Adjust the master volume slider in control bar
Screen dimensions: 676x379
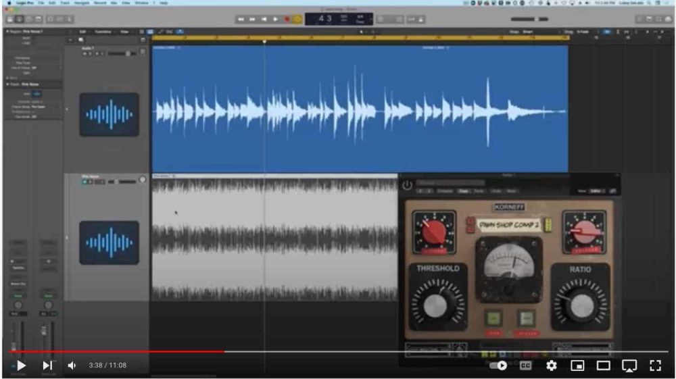point(529,19)
